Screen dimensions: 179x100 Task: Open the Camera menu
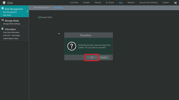pos(86,2)
